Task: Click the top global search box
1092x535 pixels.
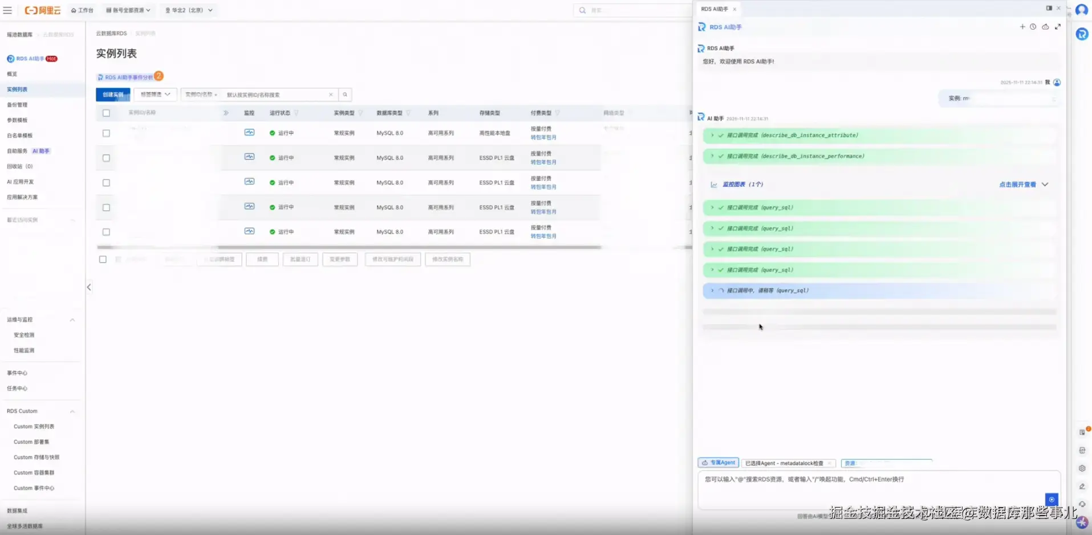Action: point(633,10)
